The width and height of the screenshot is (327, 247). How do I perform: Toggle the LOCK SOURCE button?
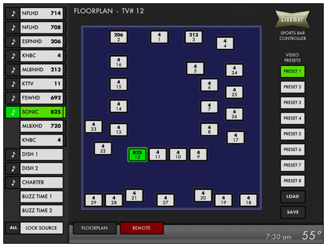tap(41, 228)
